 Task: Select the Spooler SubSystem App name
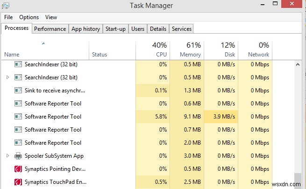tap(54, 156)
